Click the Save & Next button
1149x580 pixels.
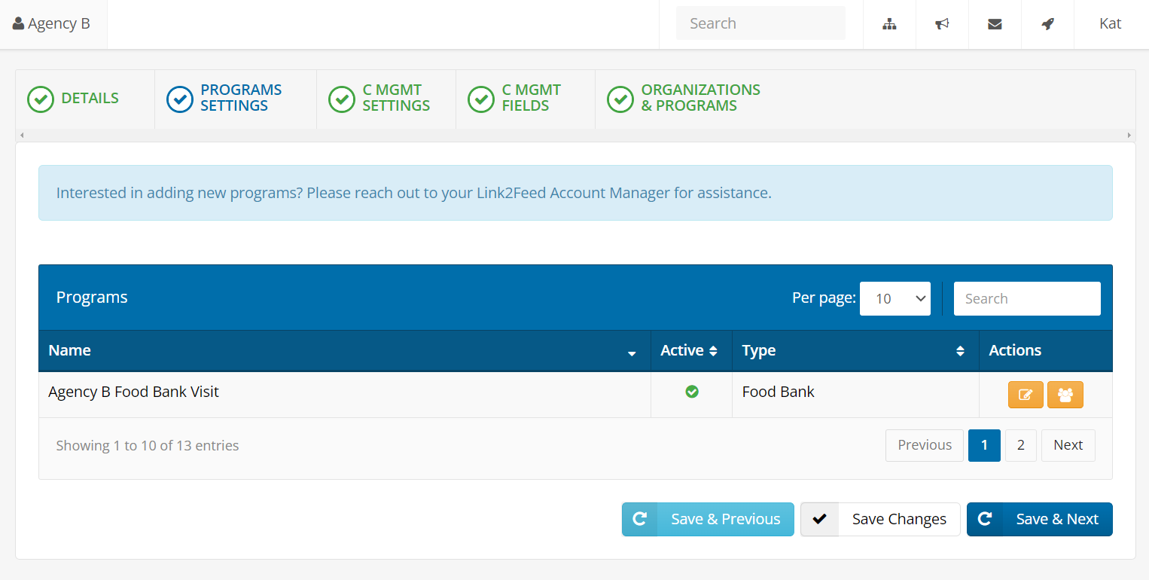click(1039, 519)
